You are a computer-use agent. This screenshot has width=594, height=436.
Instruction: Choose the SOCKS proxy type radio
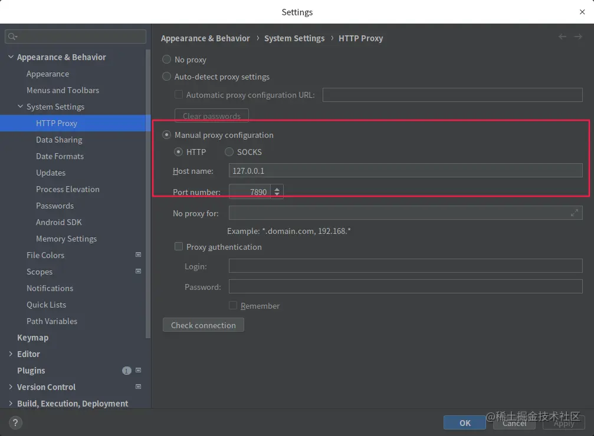tap(229, 152)
